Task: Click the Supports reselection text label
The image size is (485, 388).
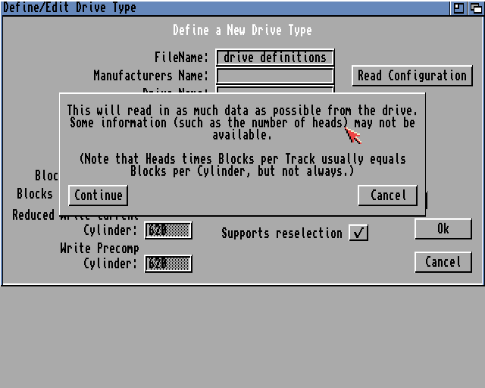Action: point(281,233)
